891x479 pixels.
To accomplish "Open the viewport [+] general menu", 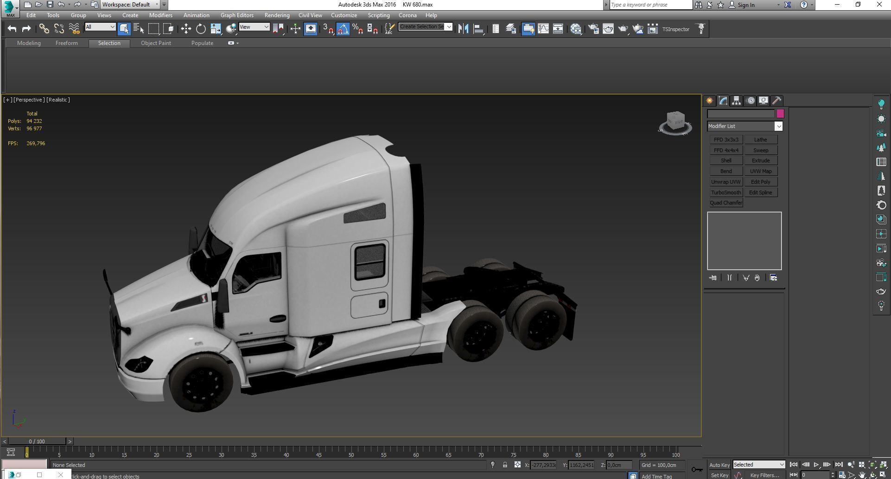I will 7,100.
